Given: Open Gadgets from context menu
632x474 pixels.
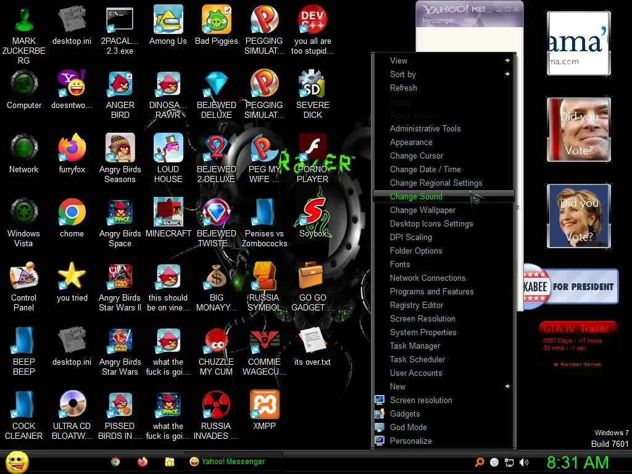Looking at the screenshot, I should tap(444, 414).
